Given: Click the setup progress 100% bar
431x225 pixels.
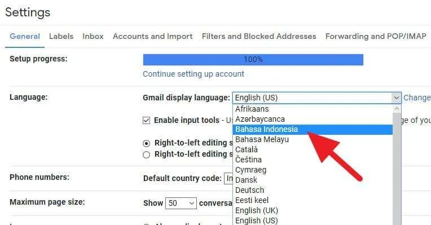Looking at the screenshot, I should point(253,60).
